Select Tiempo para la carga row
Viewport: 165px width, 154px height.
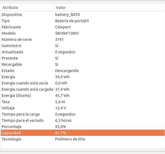pos(83,114)
